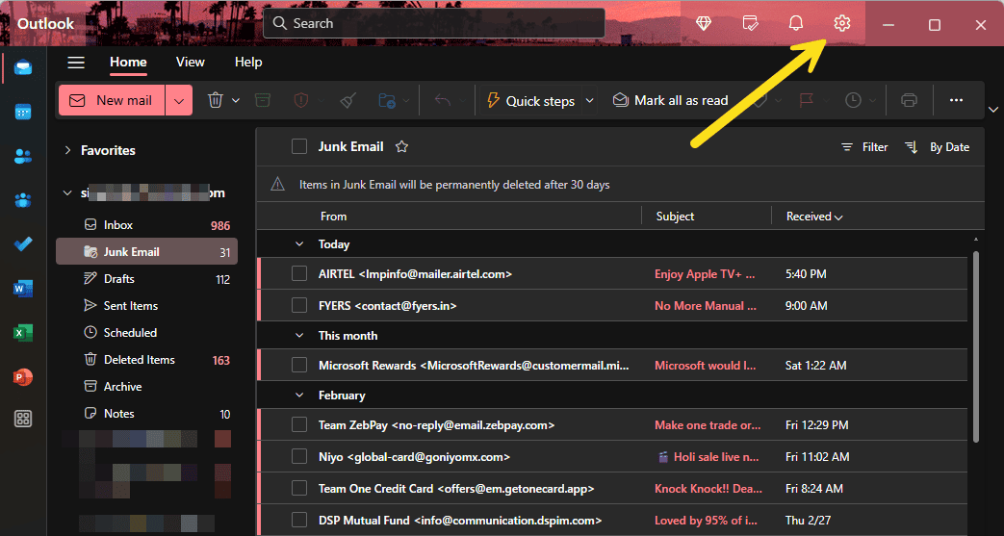Collapse the Today message group
Screen dimensions: 1004x536
299,244
